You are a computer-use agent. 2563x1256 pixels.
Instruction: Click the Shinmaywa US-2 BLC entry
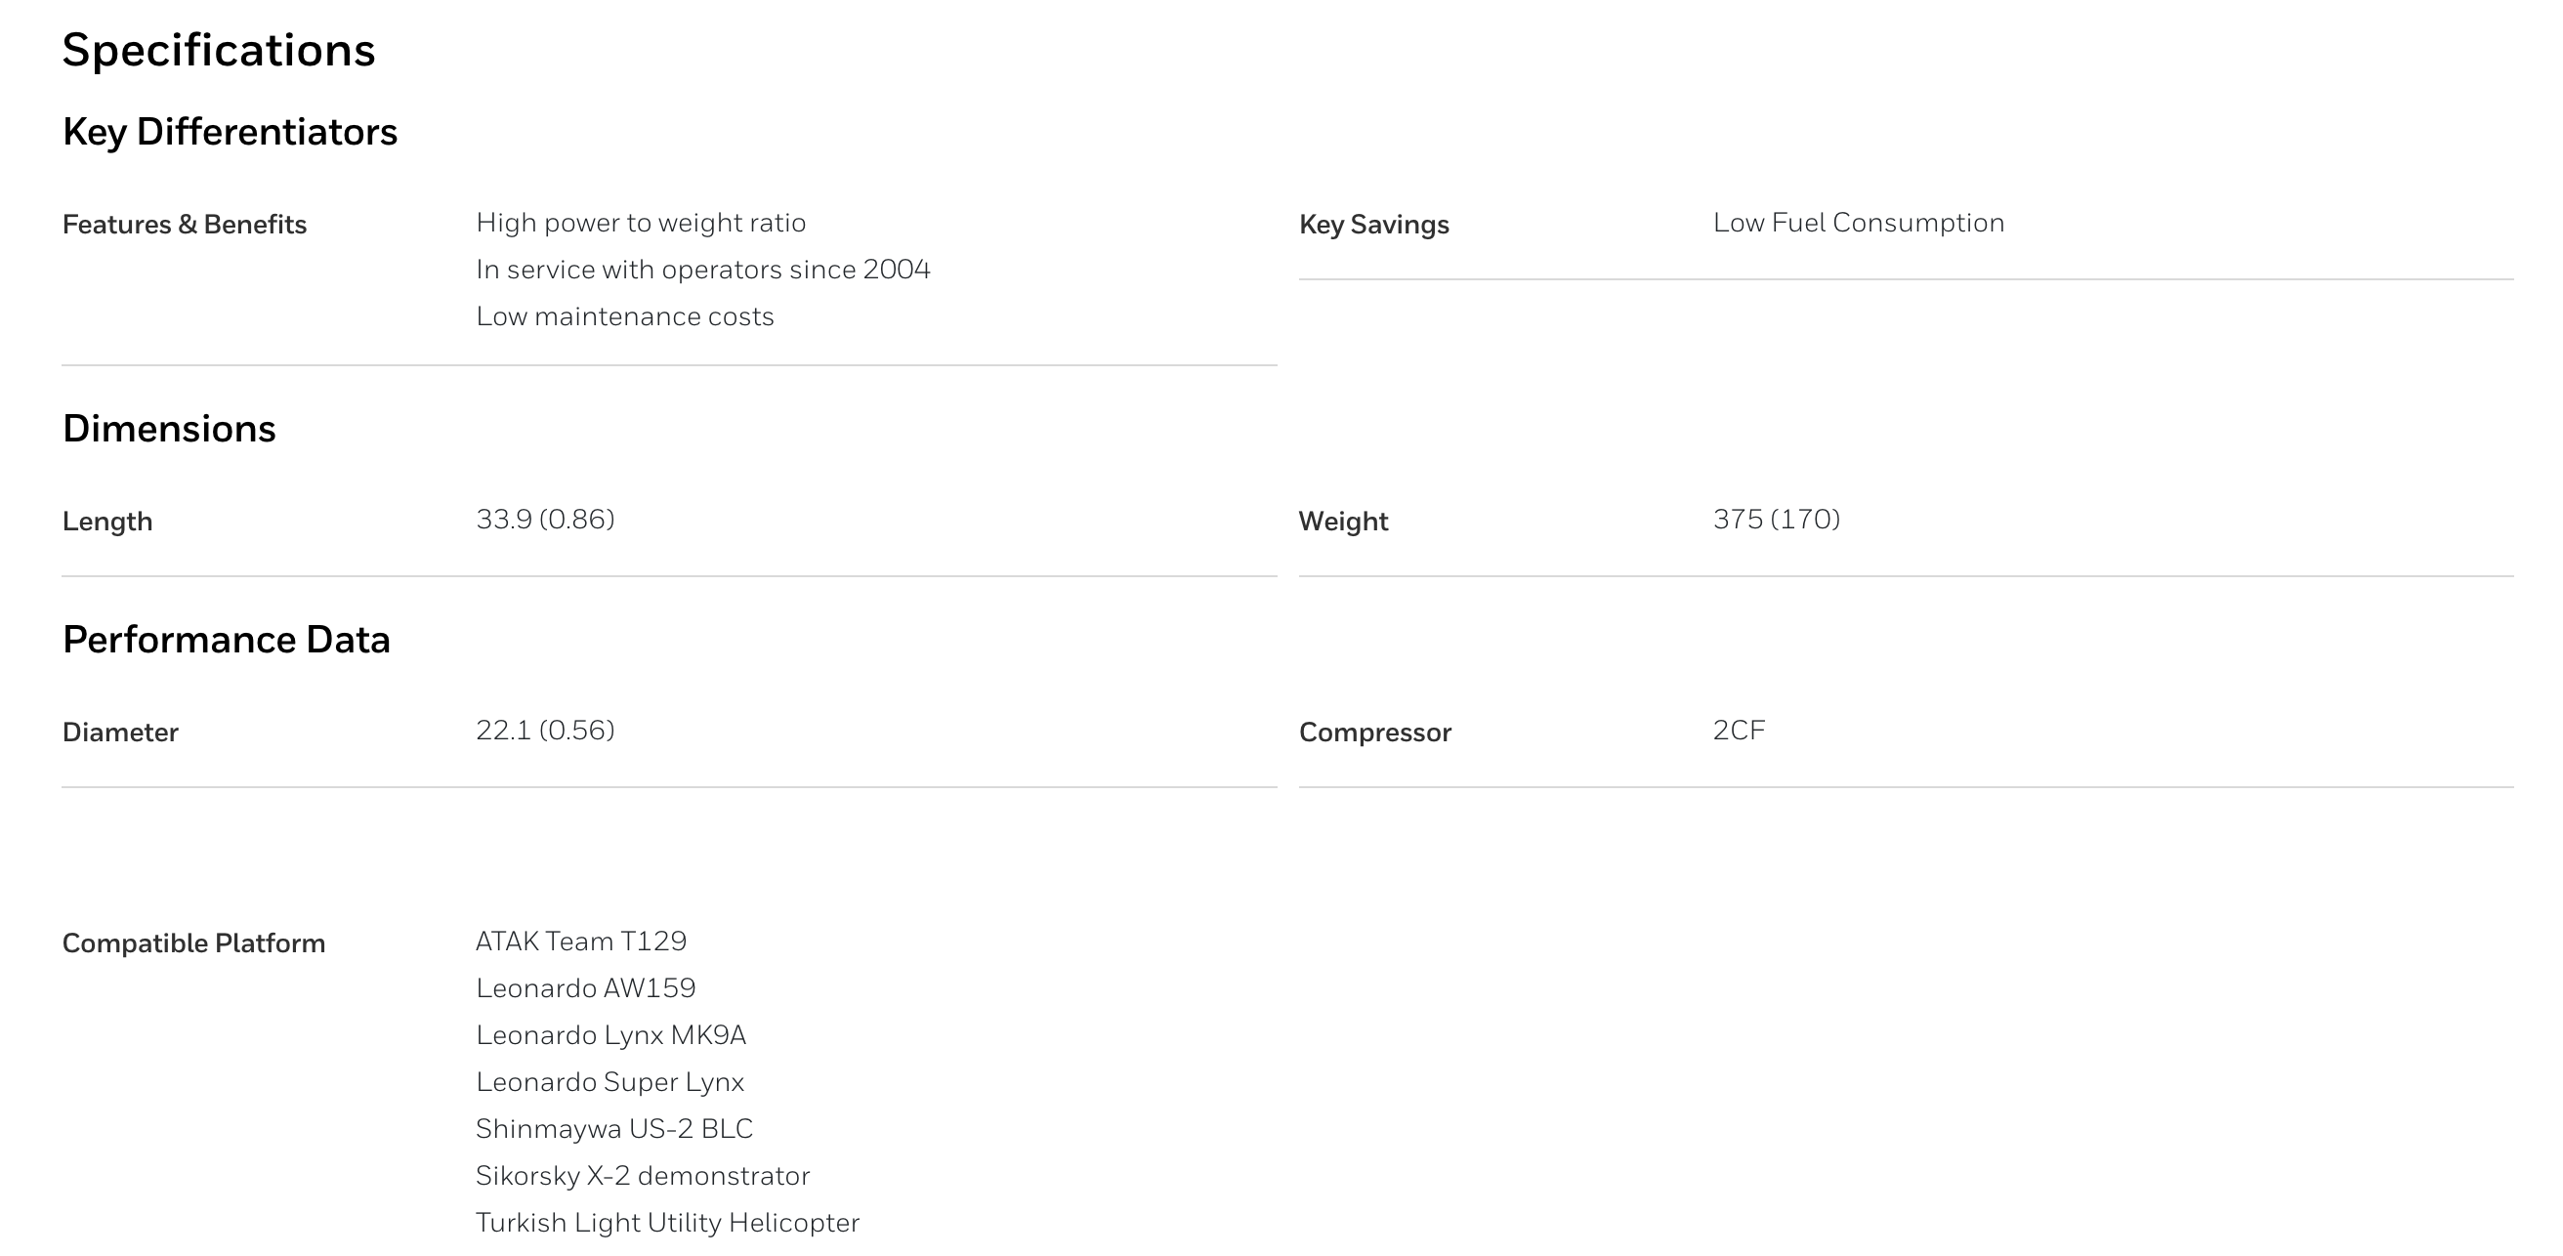click(613, 1129)
